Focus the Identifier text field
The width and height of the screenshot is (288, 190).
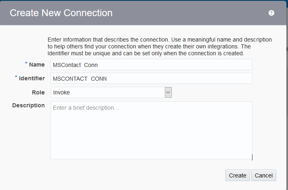tap(151, 78)
